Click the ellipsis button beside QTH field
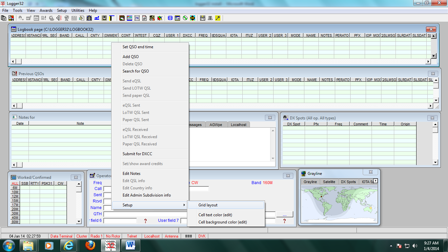Viewport: 448px width, 252px height. 284,214
